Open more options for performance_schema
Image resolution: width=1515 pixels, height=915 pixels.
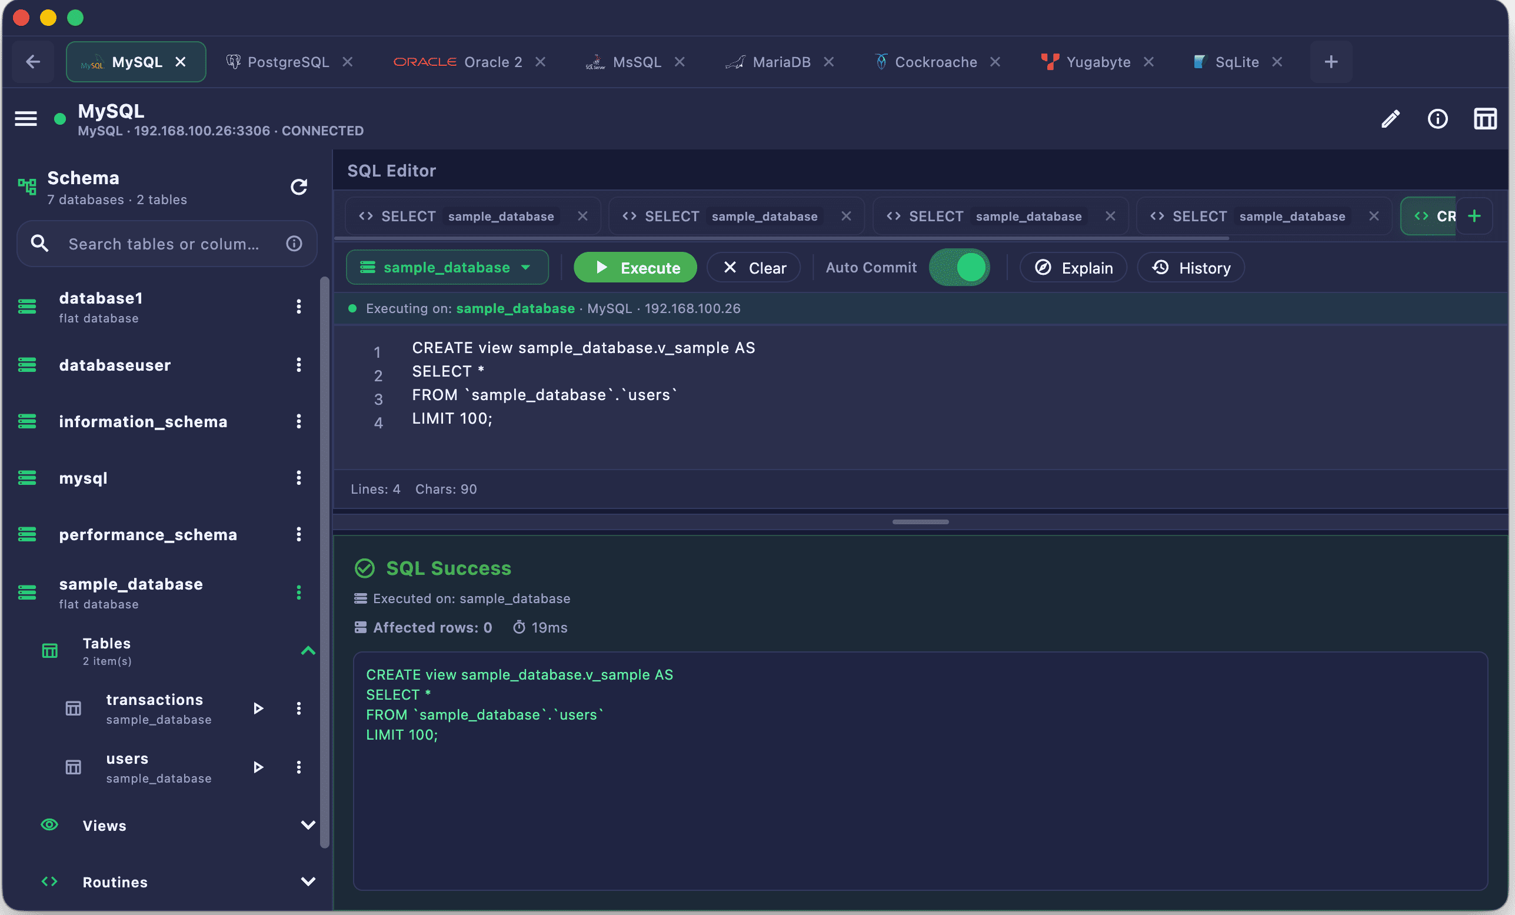(299, 534)
